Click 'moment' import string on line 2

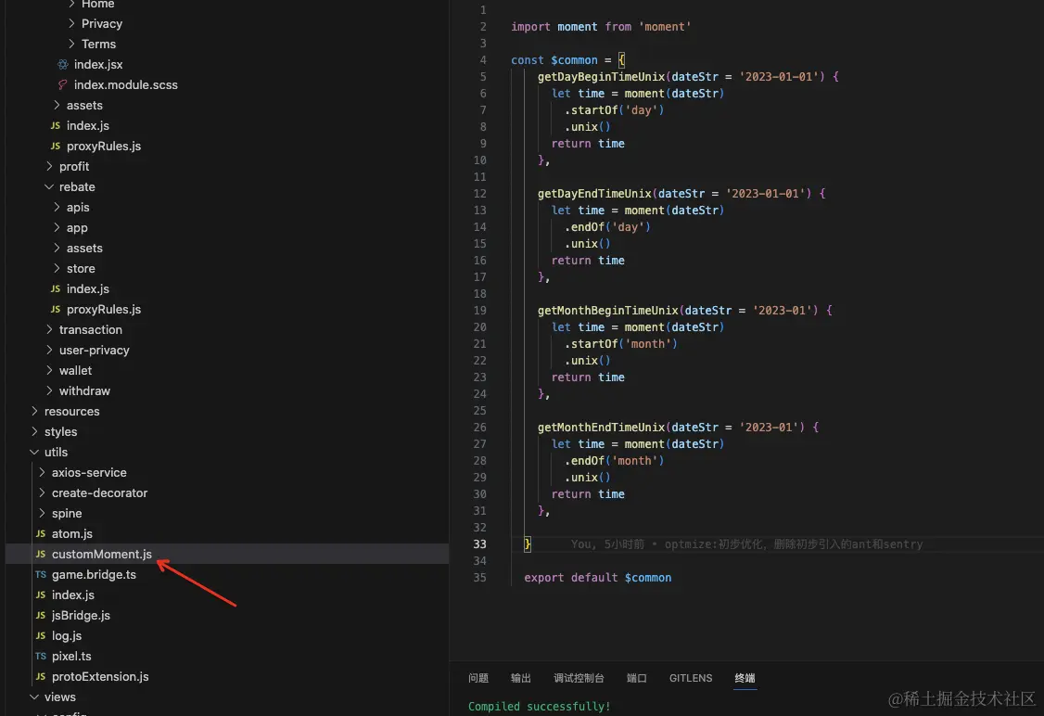click(665, 27)
